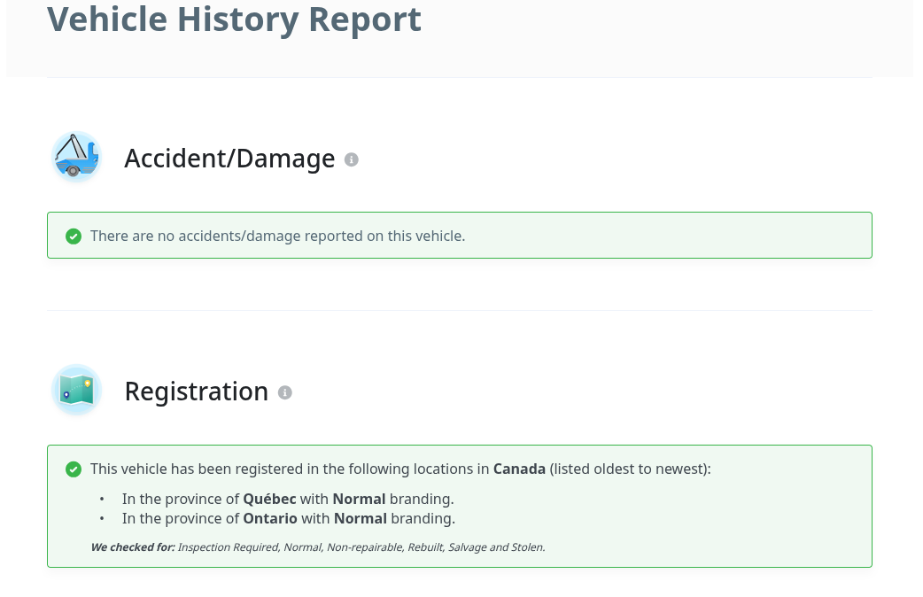The height and width of the screenshot is (597, 923).
Task: Click the tow truck Accident/Damage icon
Action: click(76, 158)
